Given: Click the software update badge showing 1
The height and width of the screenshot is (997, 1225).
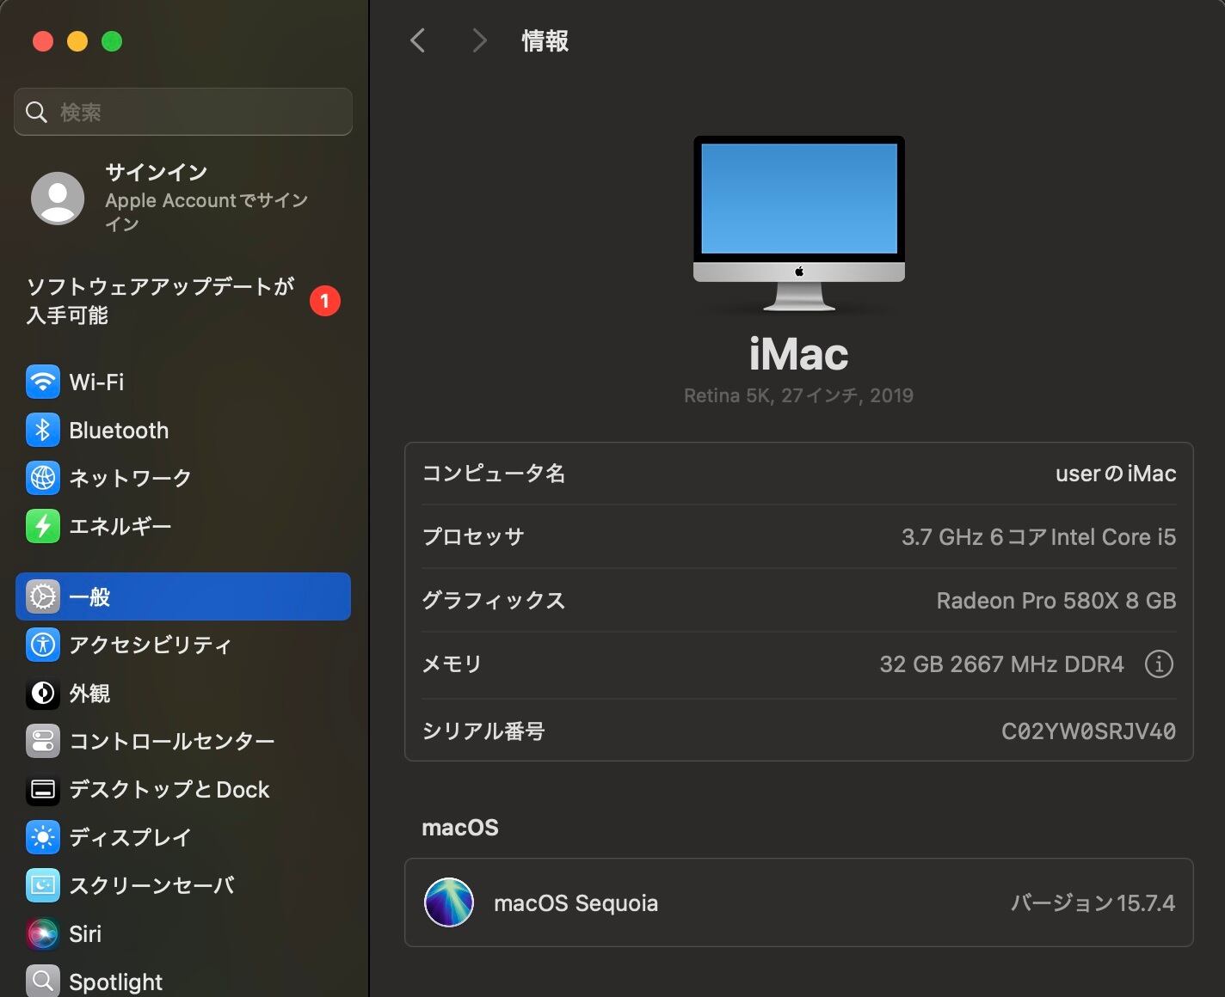Looking at the screenshot, I should [x=325, y=301].
